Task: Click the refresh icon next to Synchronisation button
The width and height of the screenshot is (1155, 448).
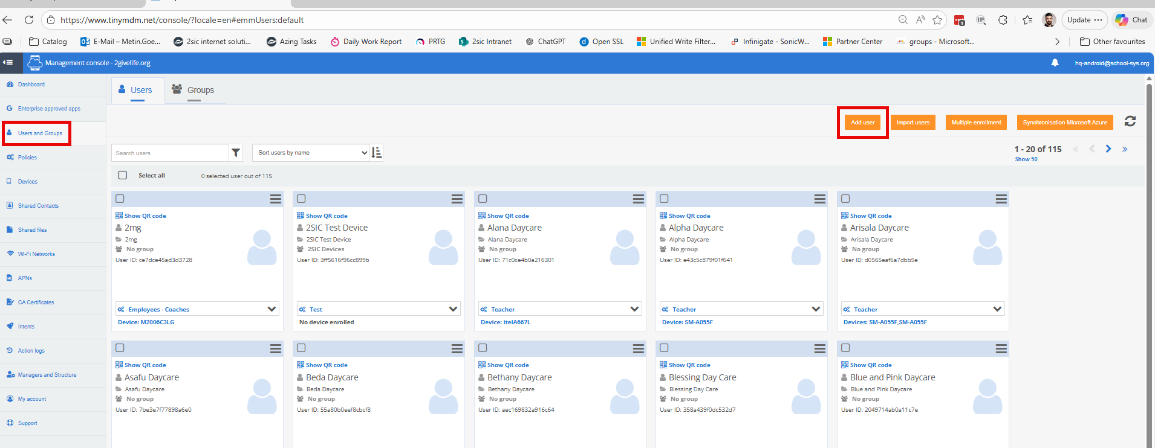Action: coord(1130,121)
